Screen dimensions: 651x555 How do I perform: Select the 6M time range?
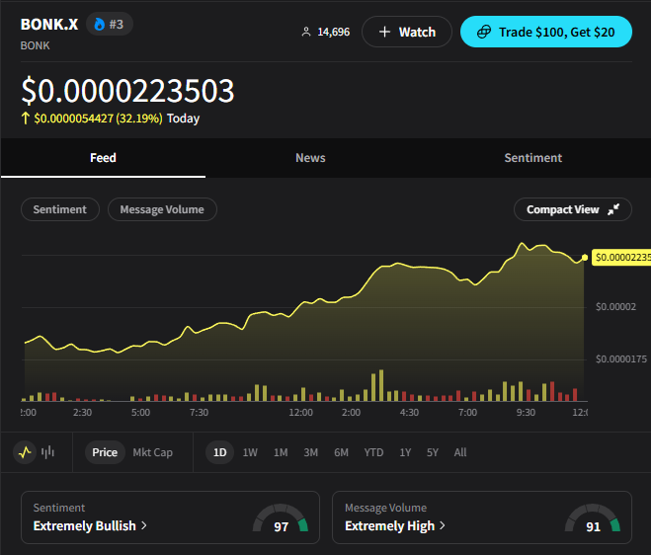pos(341,452)
